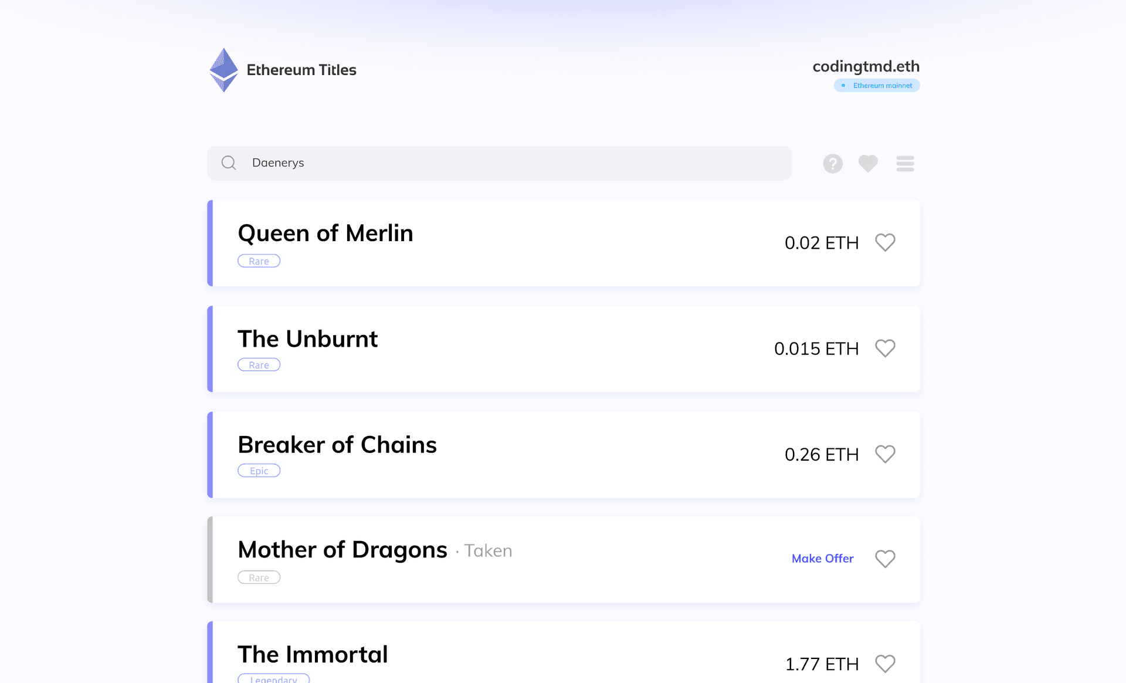
Task: Favorite The Immortal title
Action: (x=885, y=664)
